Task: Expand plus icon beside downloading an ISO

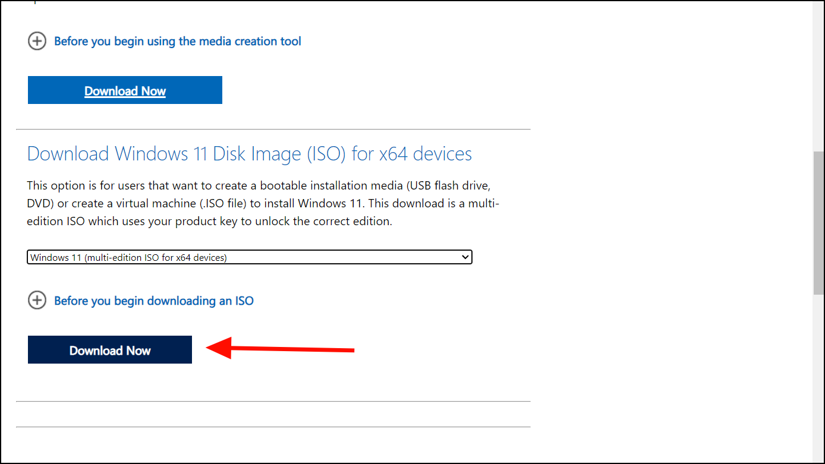Action: [x=37, y=301]
